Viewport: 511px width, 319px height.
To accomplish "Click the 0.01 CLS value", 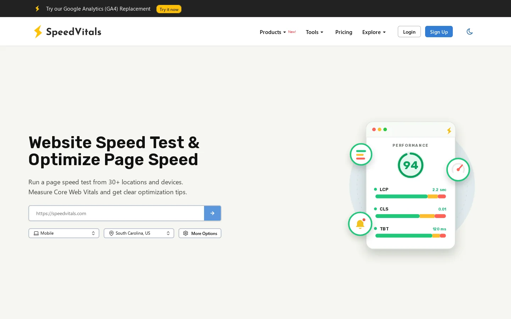I will tap(442, 209).
